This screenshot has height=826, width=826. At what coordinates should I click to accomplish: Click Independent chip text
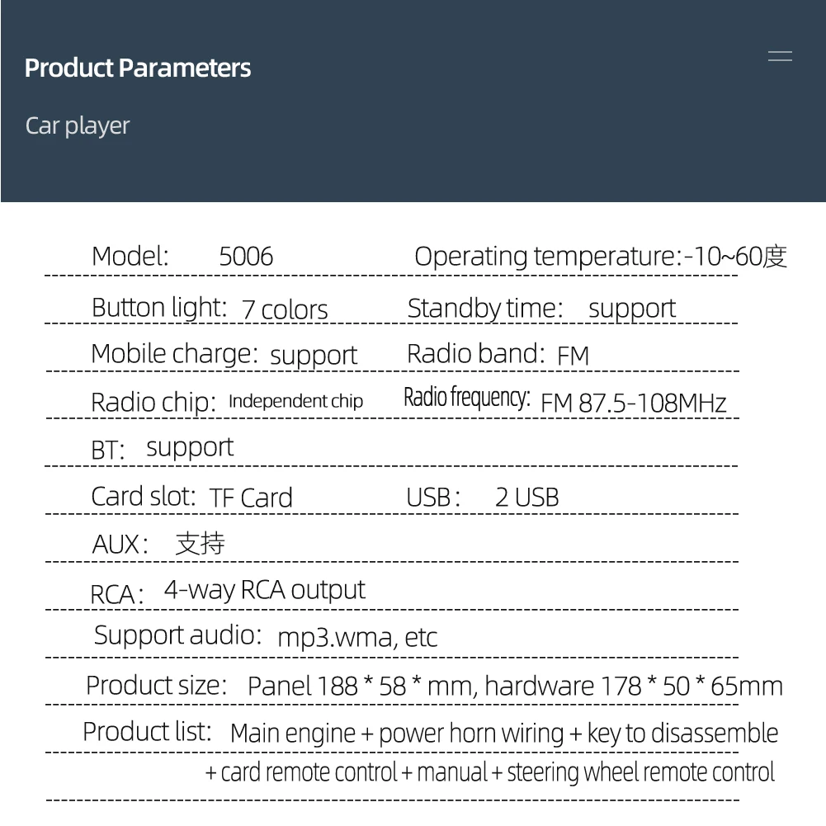click(x=295, y=401)
